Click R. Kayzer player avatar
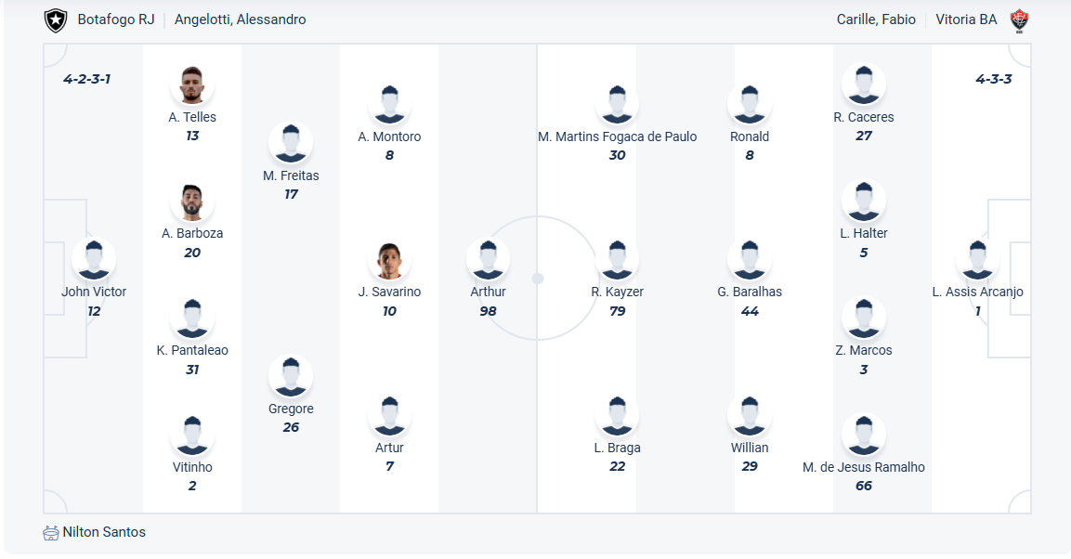The width and height of the screenshot is (1071, 559). (x=617, y=260)
